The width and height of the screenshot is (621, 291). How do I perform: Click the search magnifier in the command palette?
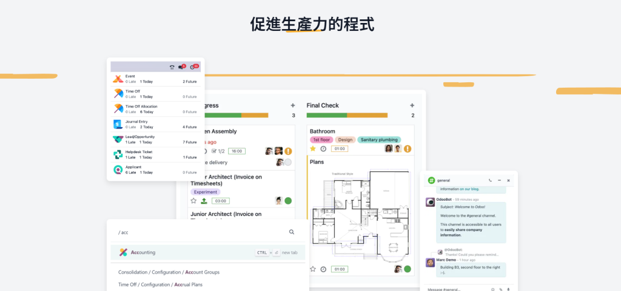coord(292,232)
